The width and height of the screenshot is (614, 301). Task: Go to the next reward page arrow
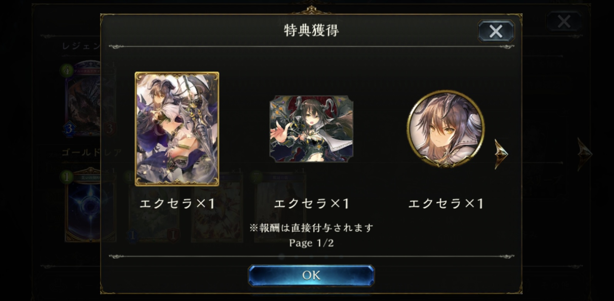coord(501,154)
